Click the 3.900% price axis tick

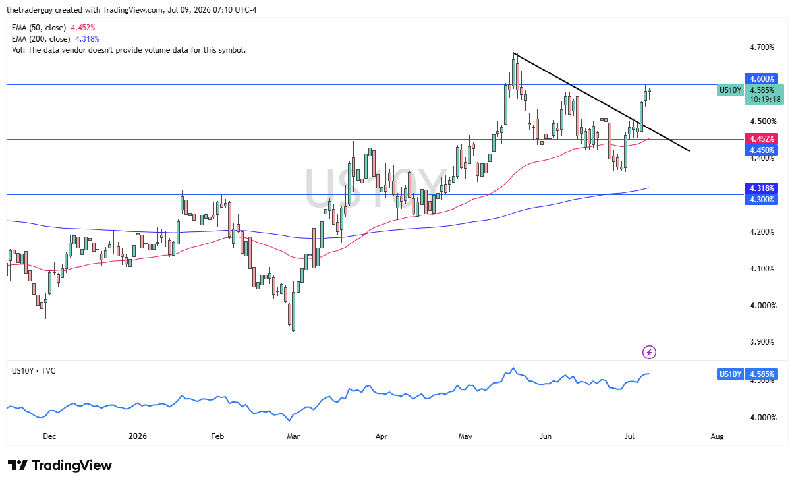pyautogui.click(x=762, y=342)
